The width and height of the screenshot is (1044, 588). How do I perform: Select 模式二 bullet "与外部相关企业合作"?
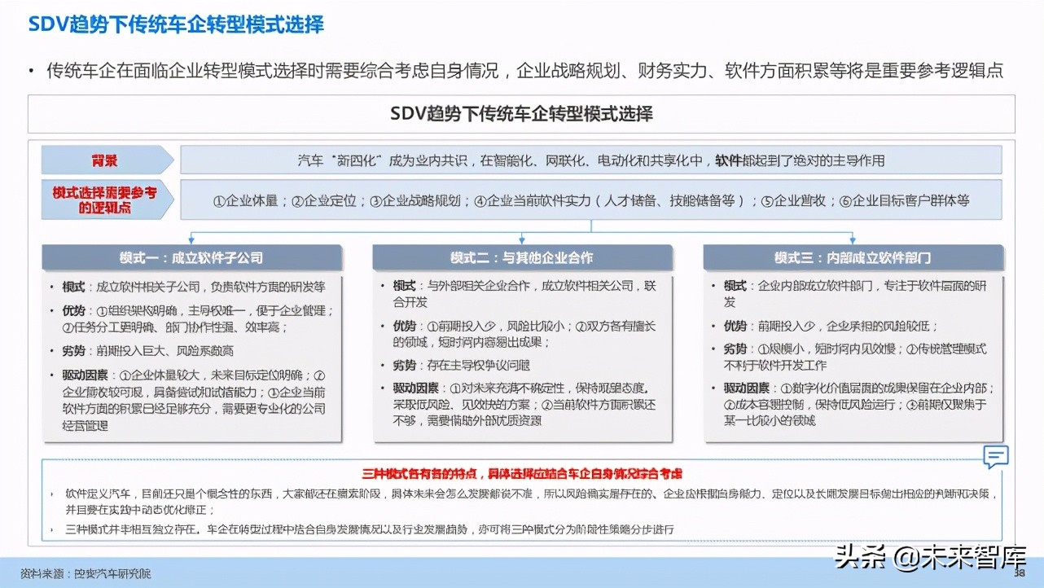(524, 293)
